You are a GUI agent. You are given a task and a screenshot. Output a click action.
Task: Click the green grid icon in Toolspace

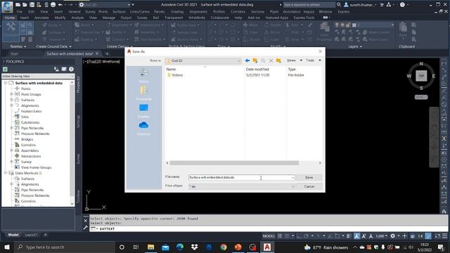(5, 69)
